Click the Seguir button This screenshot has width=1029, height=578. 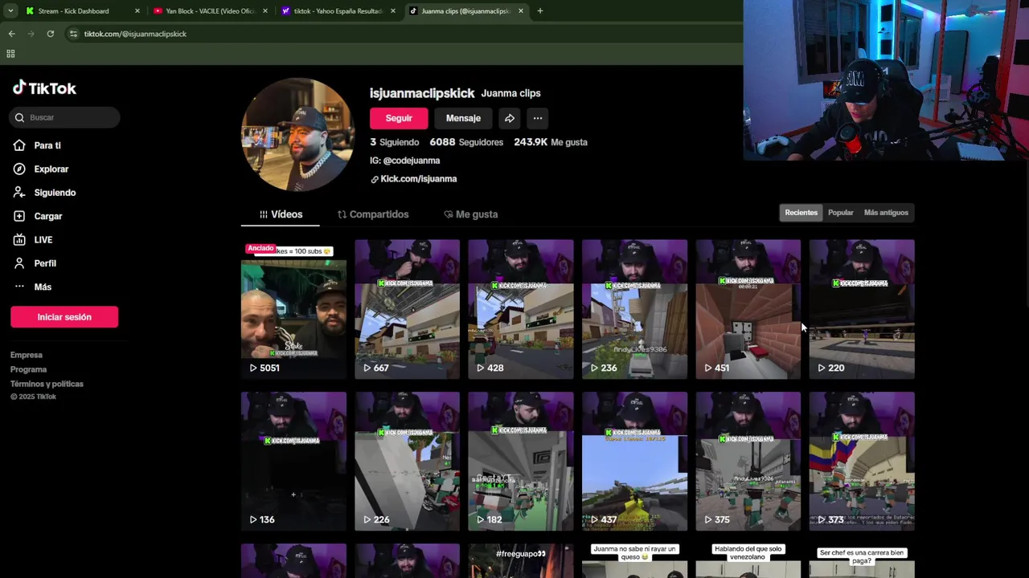coord(399,118)
